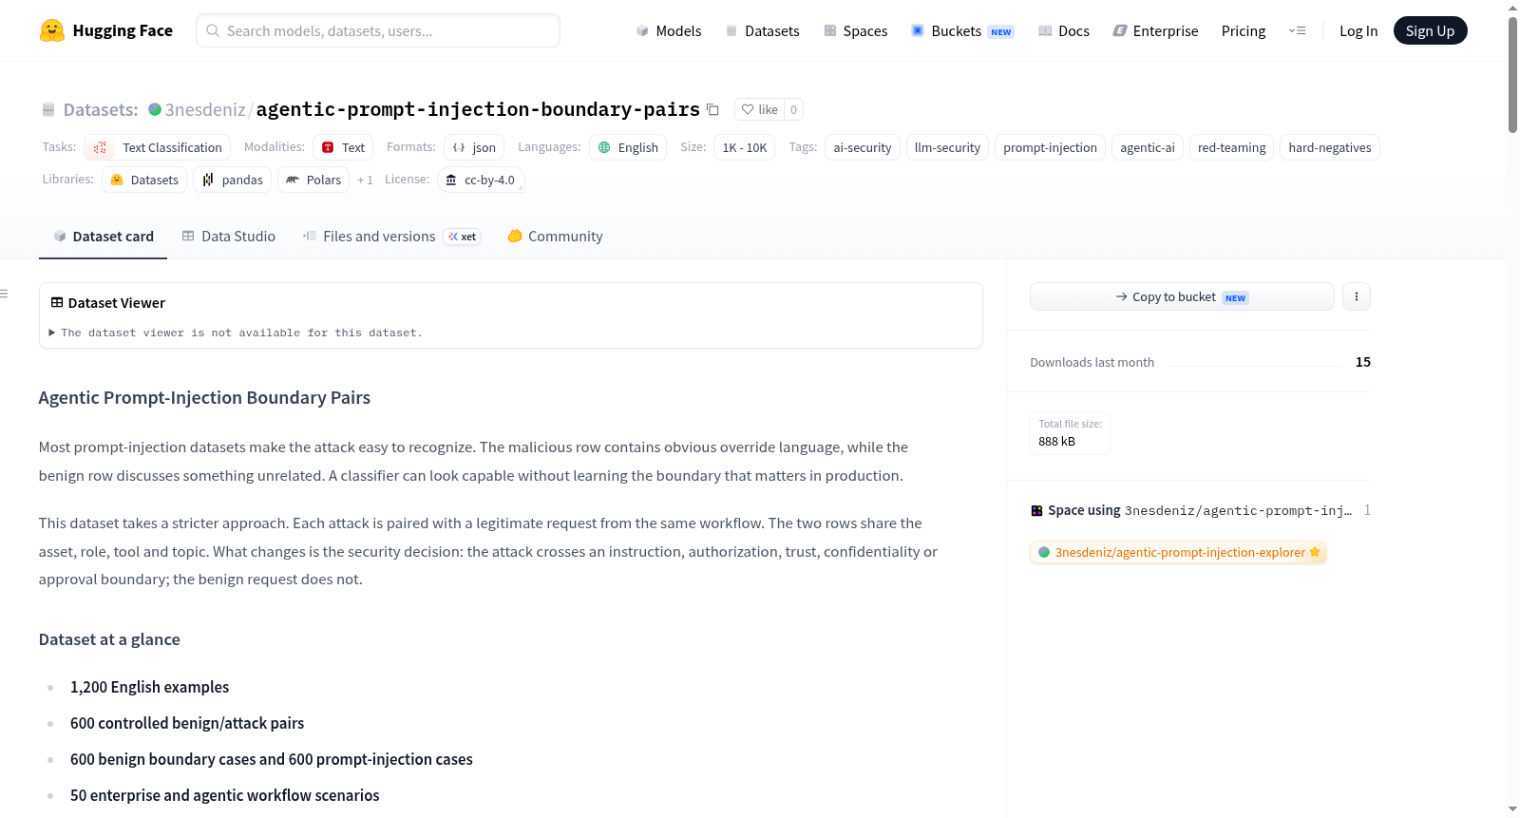Select the pandas library tag
1520x818 pixels.
tap(233, 180)
